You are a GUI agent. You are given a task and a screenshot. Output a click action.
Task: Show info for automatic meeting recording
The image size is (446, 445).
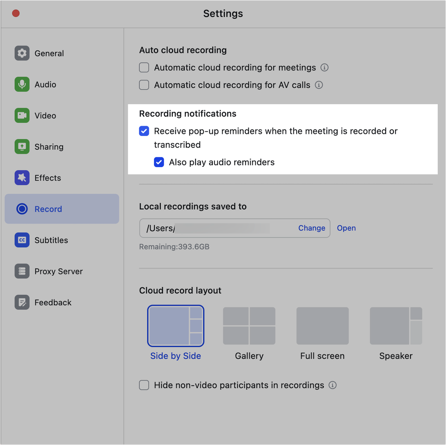point(324,68)
